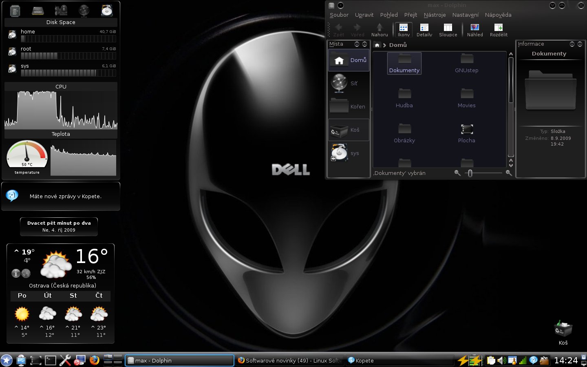
Task: Launch the screenshot capture panel icon
Action: [x=36, y=360]
